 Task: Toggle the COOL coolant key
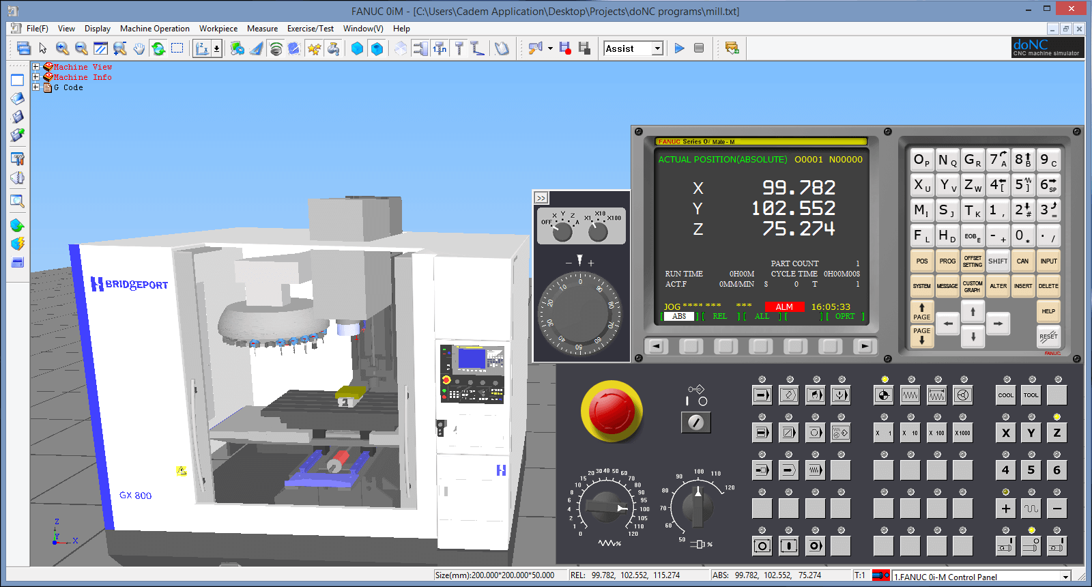click(x=1006, y=395)
